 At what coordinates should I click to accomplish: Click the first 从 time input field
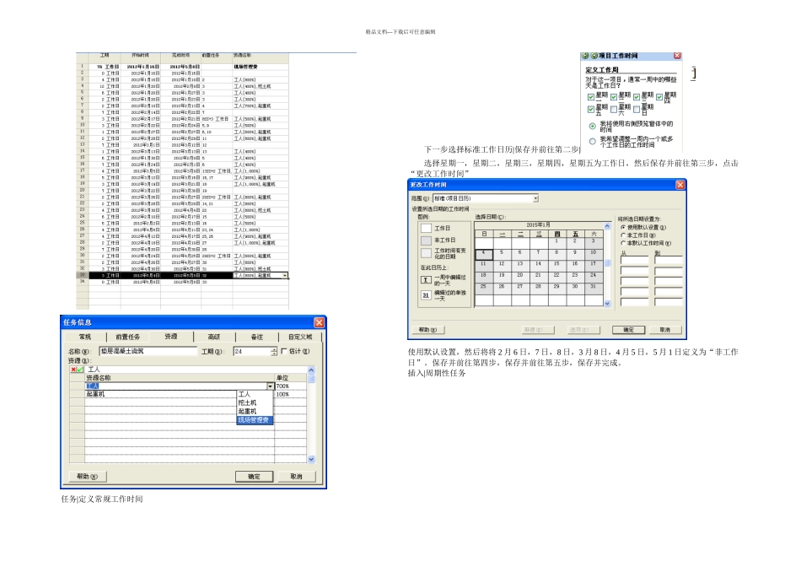coord(634,260)
